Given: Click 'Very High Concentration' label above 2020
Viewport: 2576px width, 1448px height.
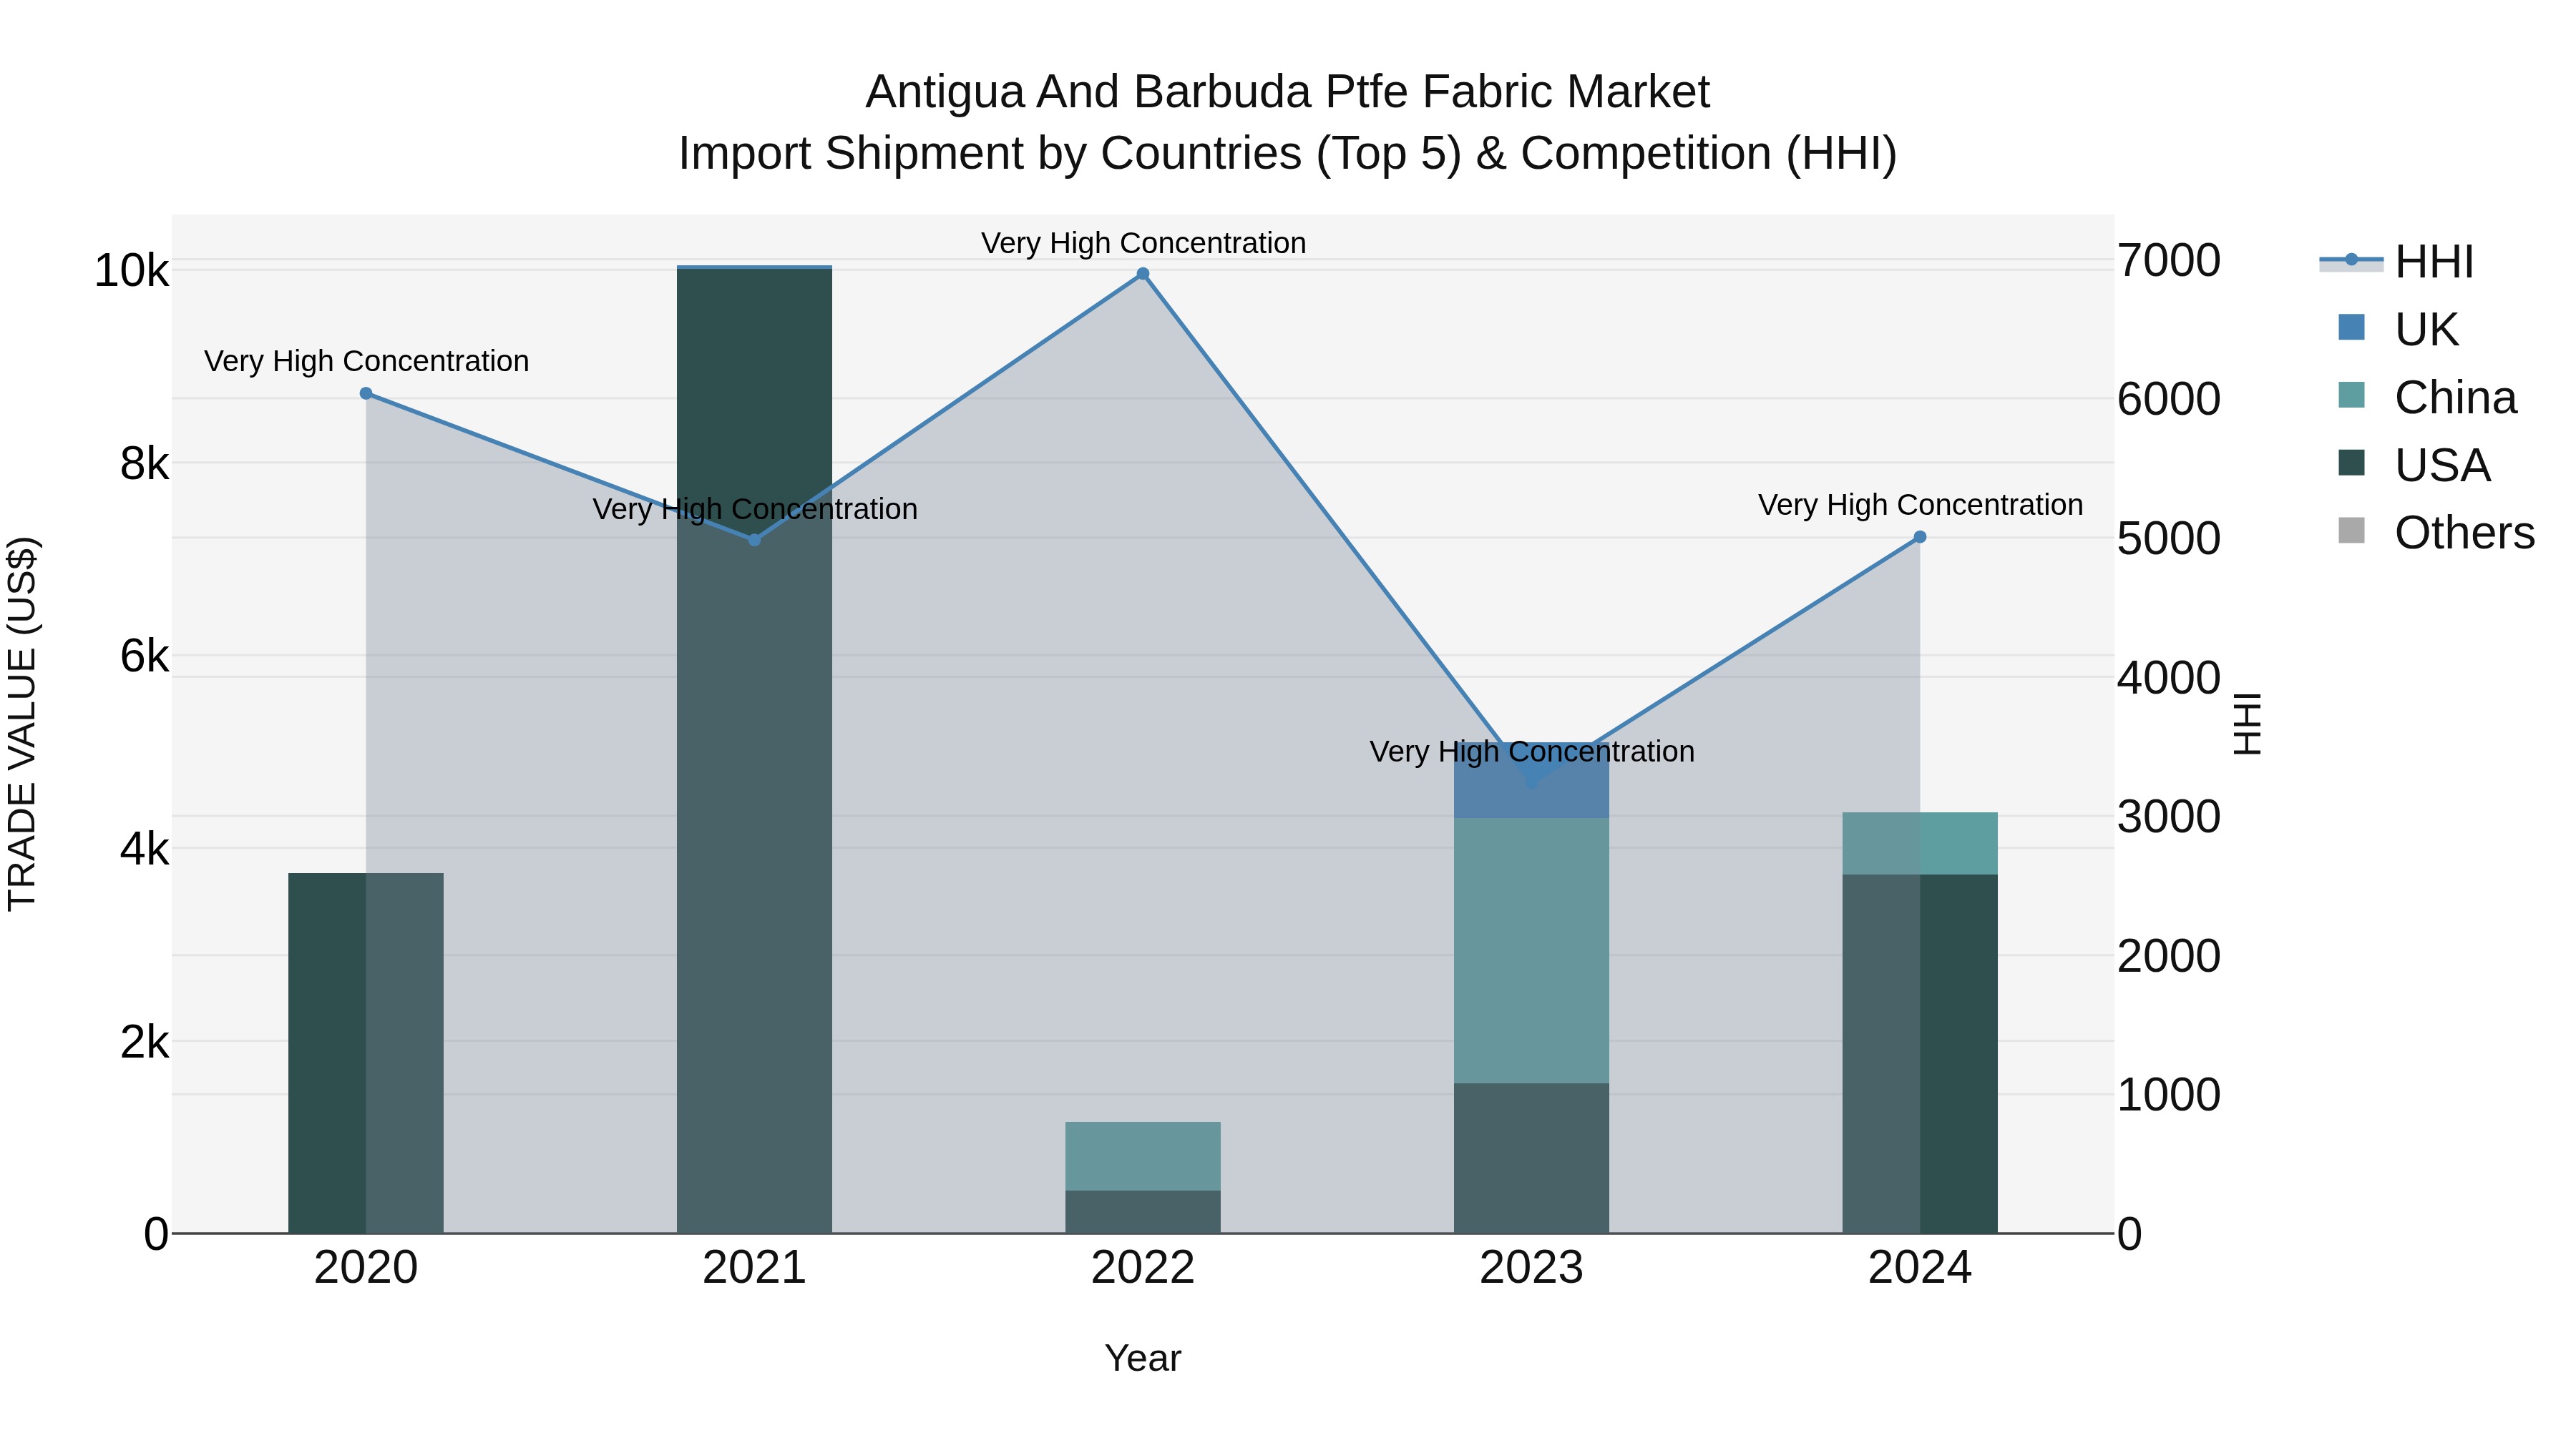Looking at the screenshot, I should (366, 361).
